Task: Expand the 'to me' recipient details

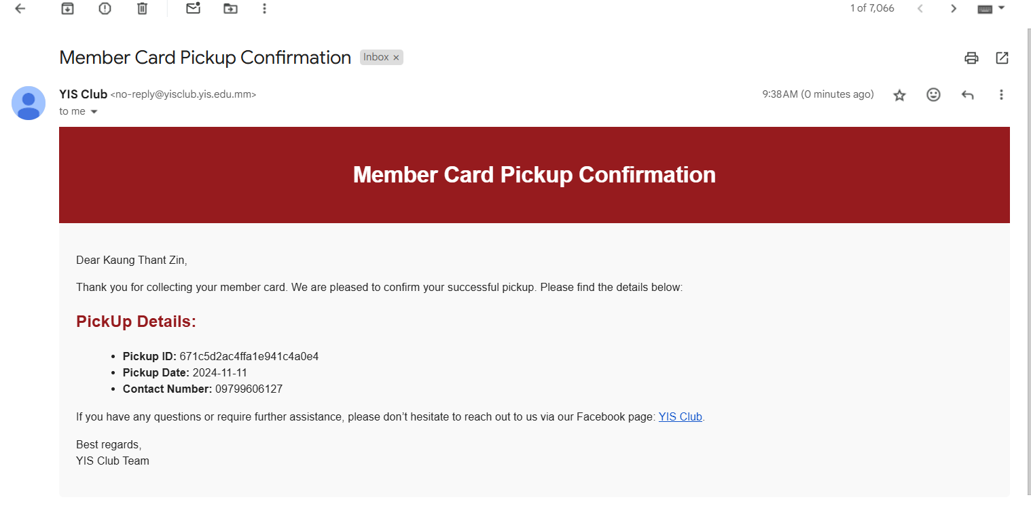Action: click(94, 111)
